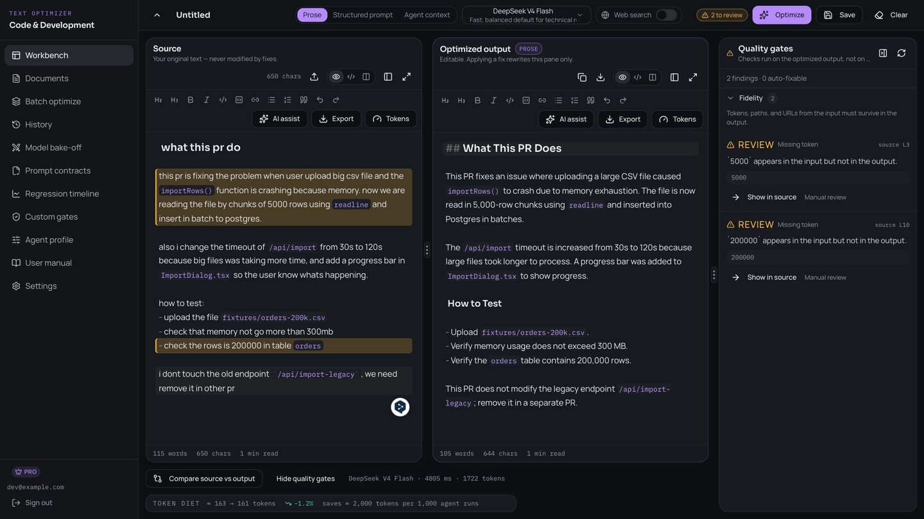Image resolution: width=924 pixels, height=519 pixels.
Task: Switch Source pane to raw code view
Action: click(351, 77)
